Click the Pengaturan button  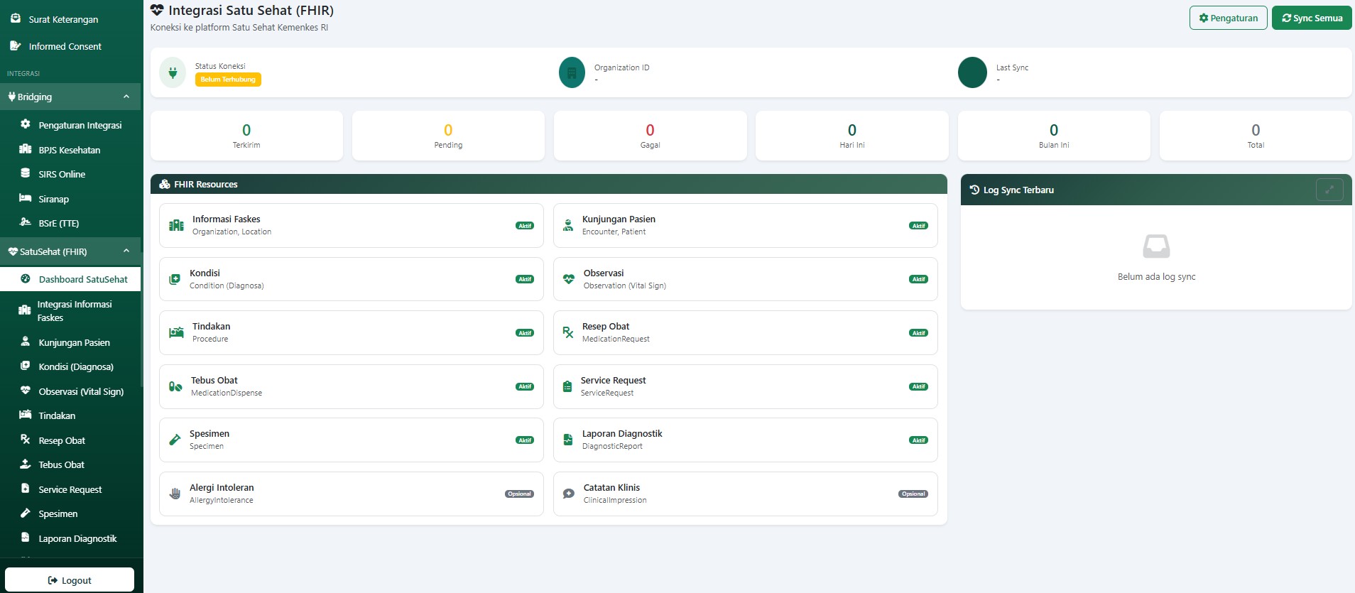point(1229,18)
